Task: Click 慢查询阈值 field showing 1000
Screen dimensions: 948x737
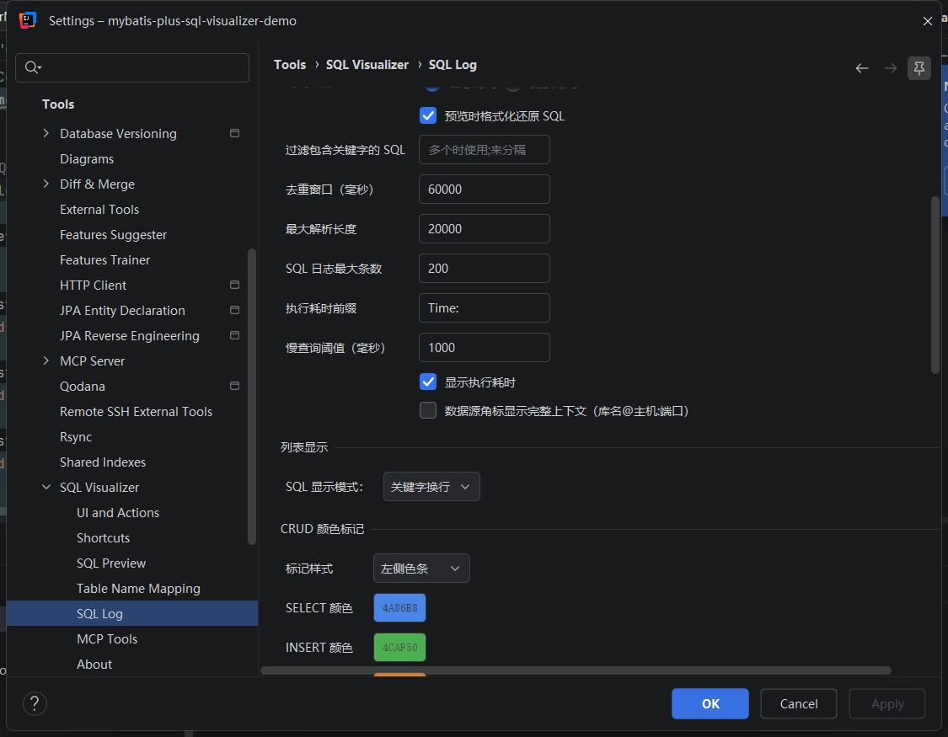Action: pos(485,347)
